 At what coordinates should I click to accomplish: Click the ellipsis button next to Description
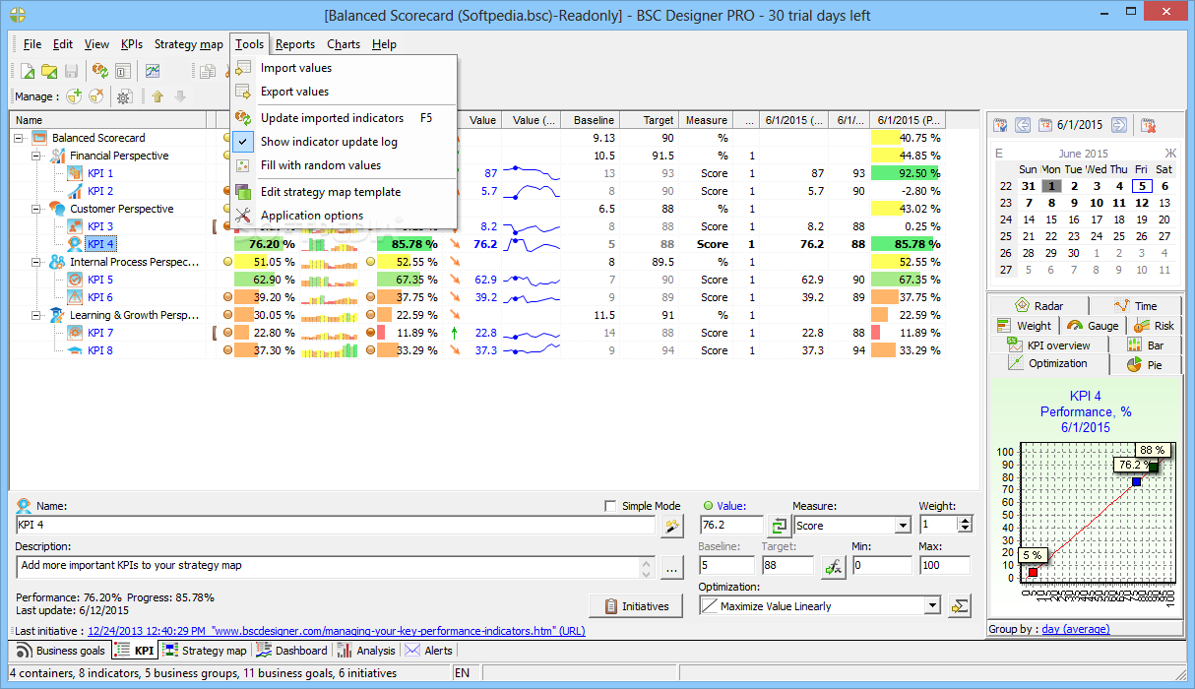coord(671,567)
